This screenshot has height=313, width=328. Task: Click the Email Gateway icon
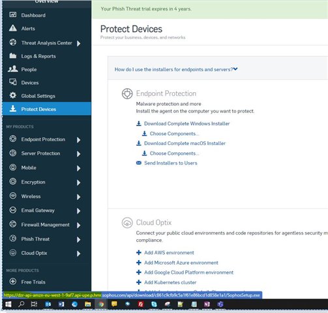(x=13, y=210)
